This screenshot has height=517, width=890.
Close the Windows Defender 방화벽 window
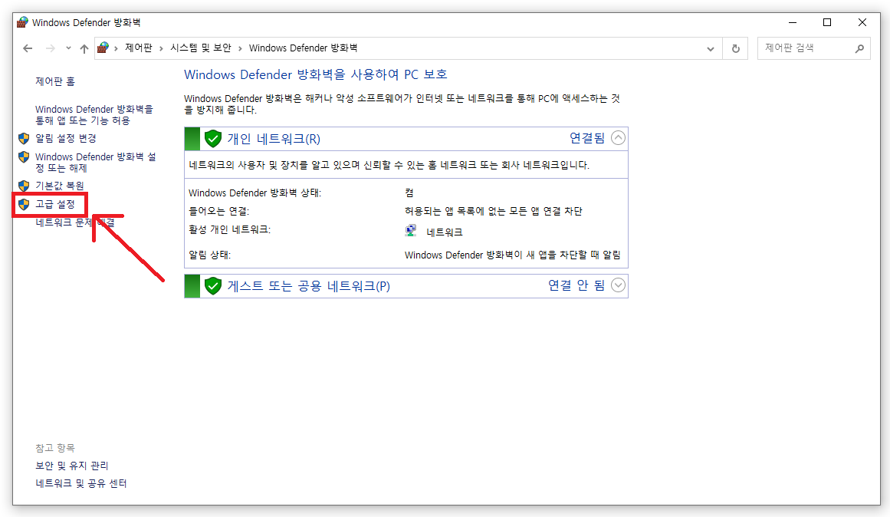pos(862,22)
